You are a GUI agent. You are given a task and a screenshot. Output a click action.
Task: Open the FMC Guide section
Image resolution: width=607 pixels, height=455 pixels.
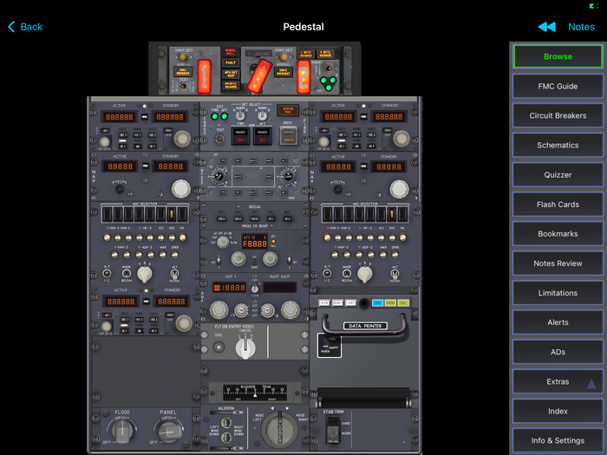557,87
